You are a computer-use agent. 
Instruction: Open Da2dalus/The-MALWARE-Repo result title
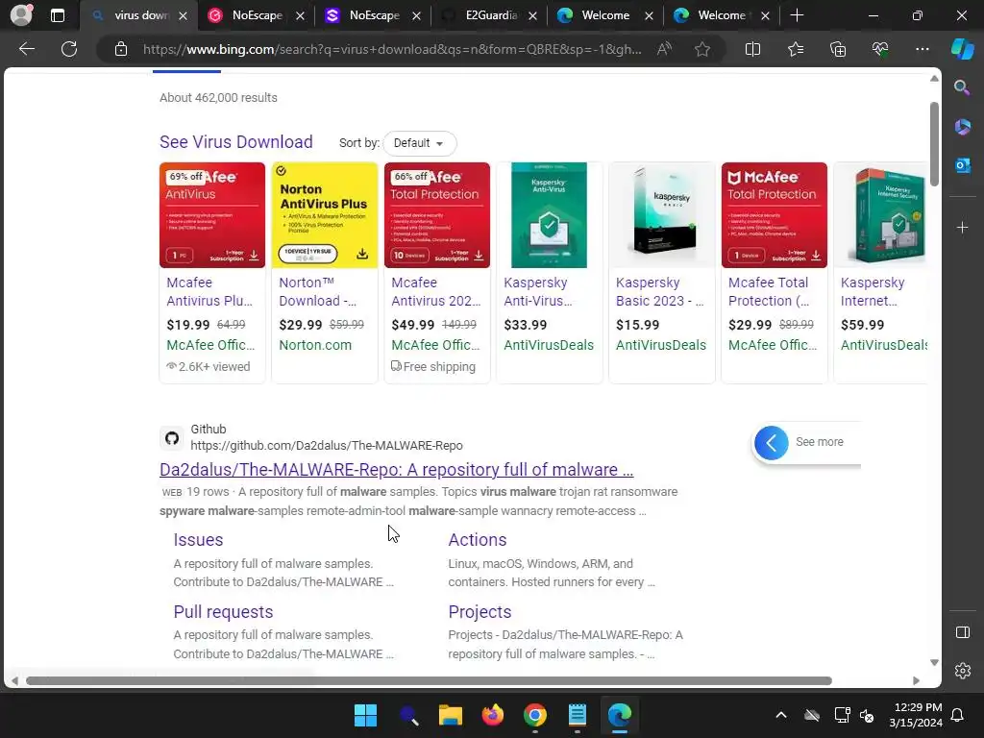coord(396,469)
